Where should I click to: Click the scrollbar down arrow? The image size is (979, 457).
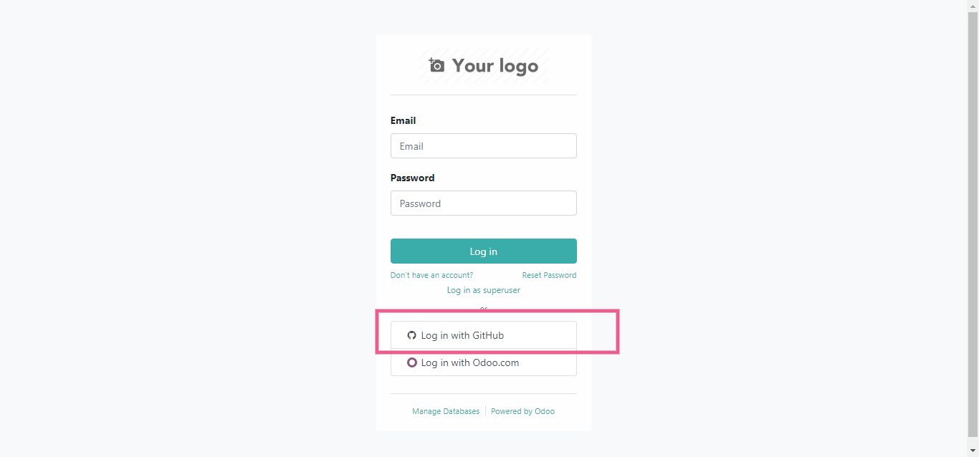click(x=973, y=451)
